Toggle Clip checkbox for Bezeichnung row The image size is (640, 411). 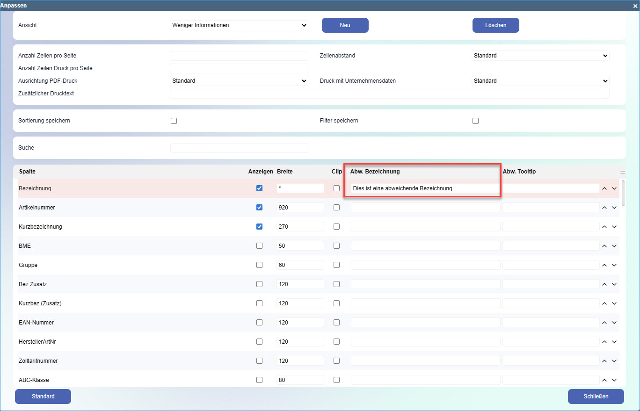point(336,188)
